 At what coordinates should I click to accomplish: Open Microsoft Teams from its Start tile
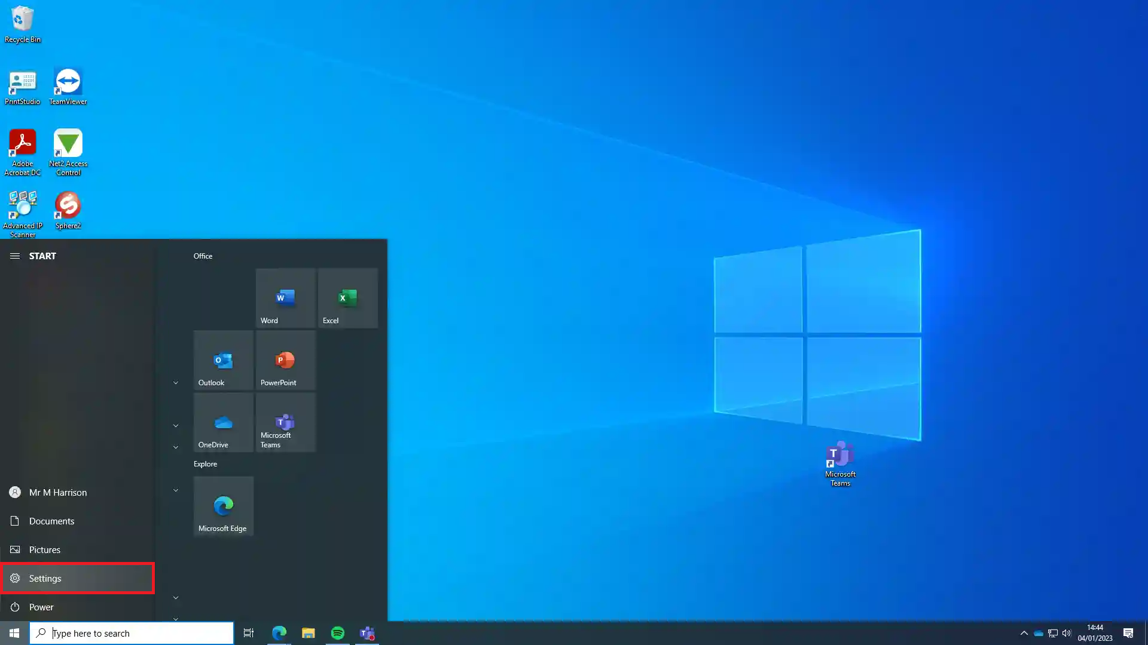coord(285,422)
